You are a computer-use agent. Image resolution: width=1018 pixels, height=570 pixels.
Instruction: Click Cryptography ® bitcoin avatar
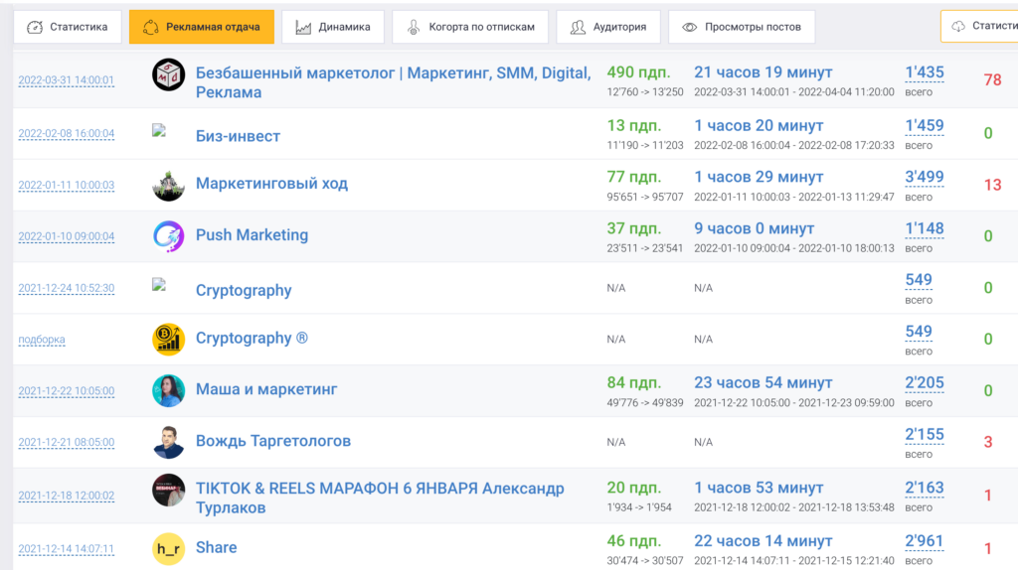(168, 340)
